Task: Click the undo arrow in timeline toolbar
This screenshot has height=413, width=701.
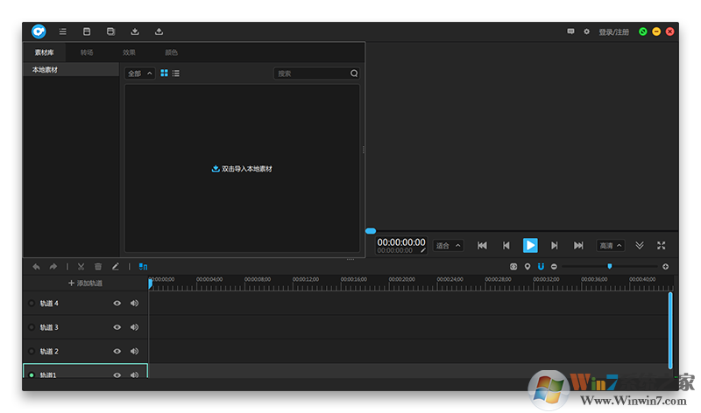Action: (x=36, y=266)
